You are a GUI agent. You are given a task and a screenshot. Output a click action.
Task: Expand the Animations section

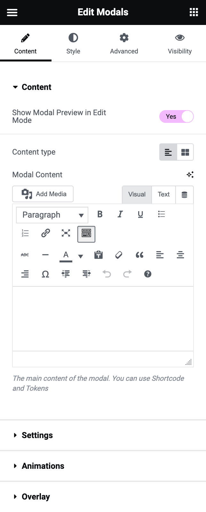[x=43, y=466]
